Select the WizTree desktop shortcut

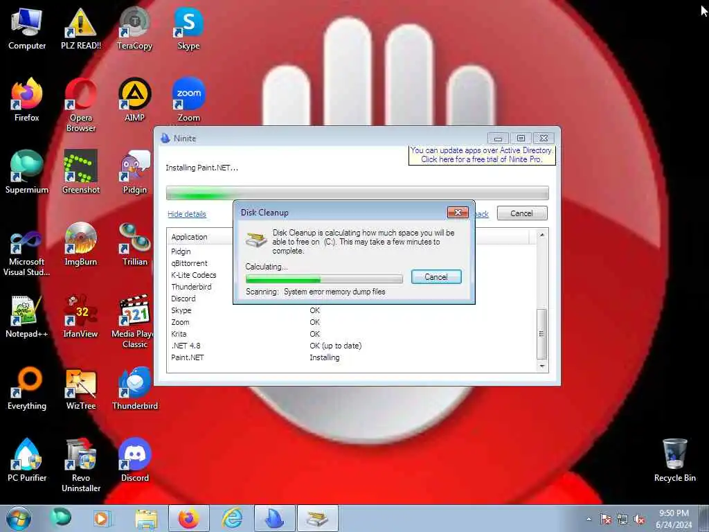click(x=81, y=388)
